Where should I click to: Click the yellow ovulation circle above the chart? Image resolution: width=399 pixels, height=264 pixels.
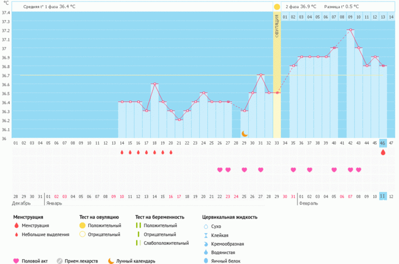point(277,7)
